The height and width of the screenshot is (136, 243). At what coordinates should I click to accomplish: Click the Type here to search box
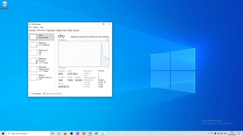point(28,133)
